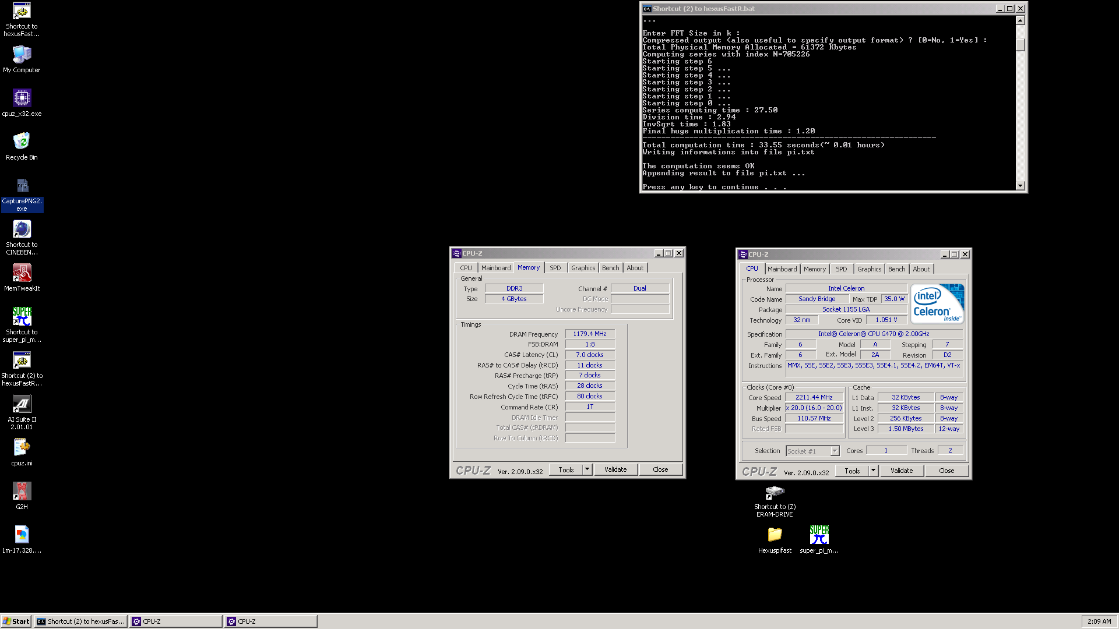Select Shortcut to CINEBENCH icon

pyautogui.click(x=22, y=238)
